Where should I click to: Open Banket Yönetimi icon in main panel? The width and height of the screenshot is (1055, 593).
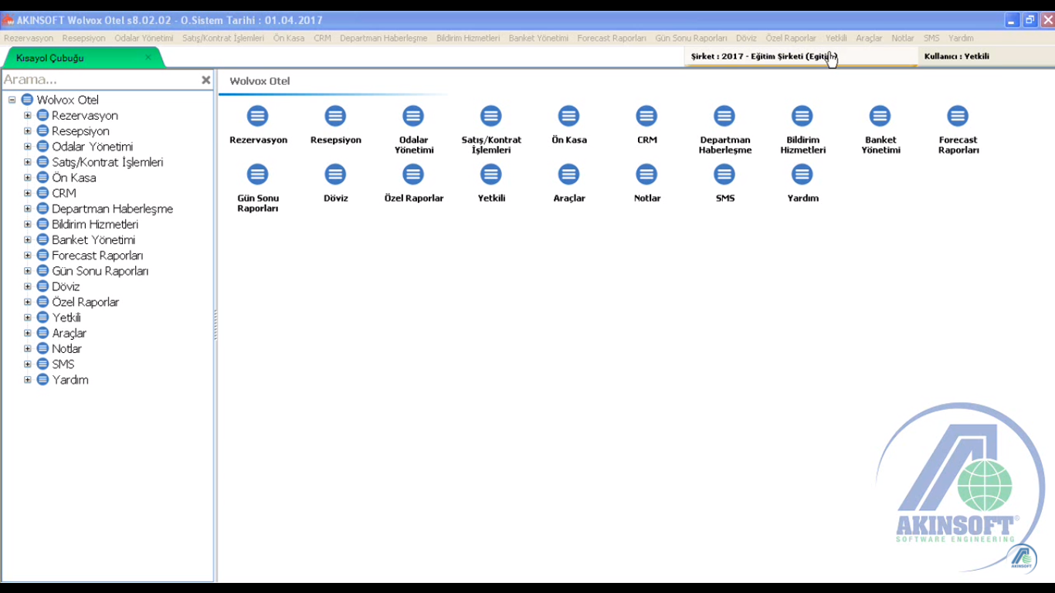point(880,117)
